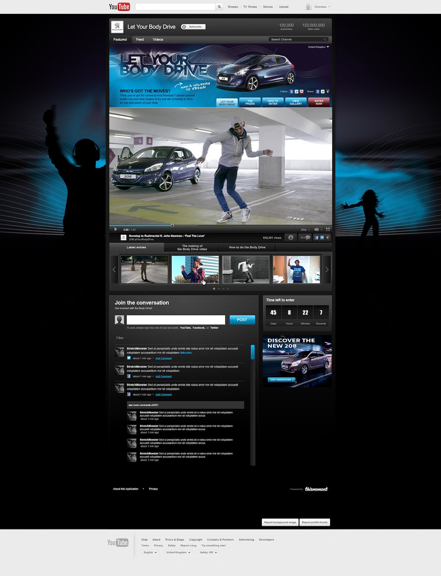Play the video with the player's play button
Screen dimensions: 441x576
click(115, 230)
